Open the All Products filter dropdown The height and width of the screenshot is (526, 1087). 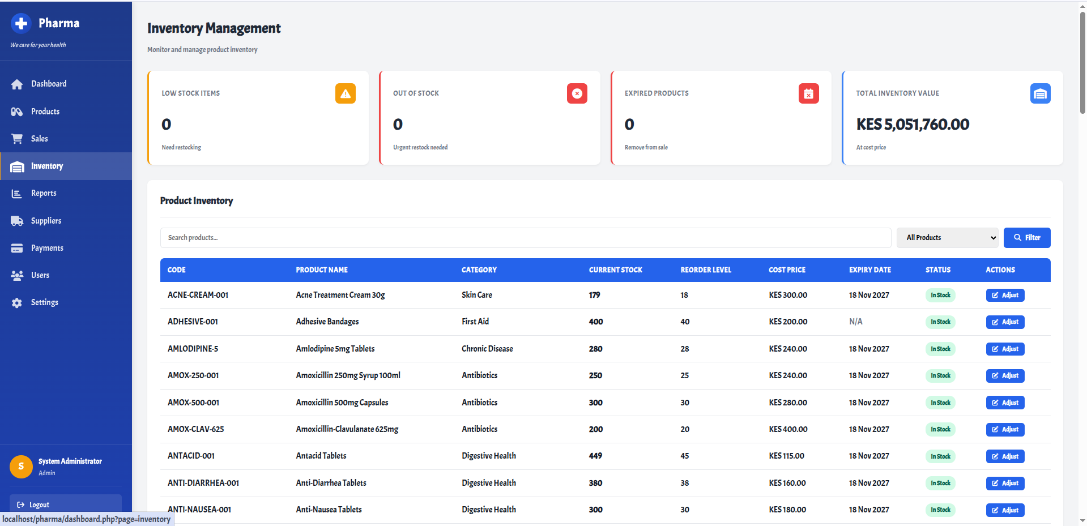[947, 237]
